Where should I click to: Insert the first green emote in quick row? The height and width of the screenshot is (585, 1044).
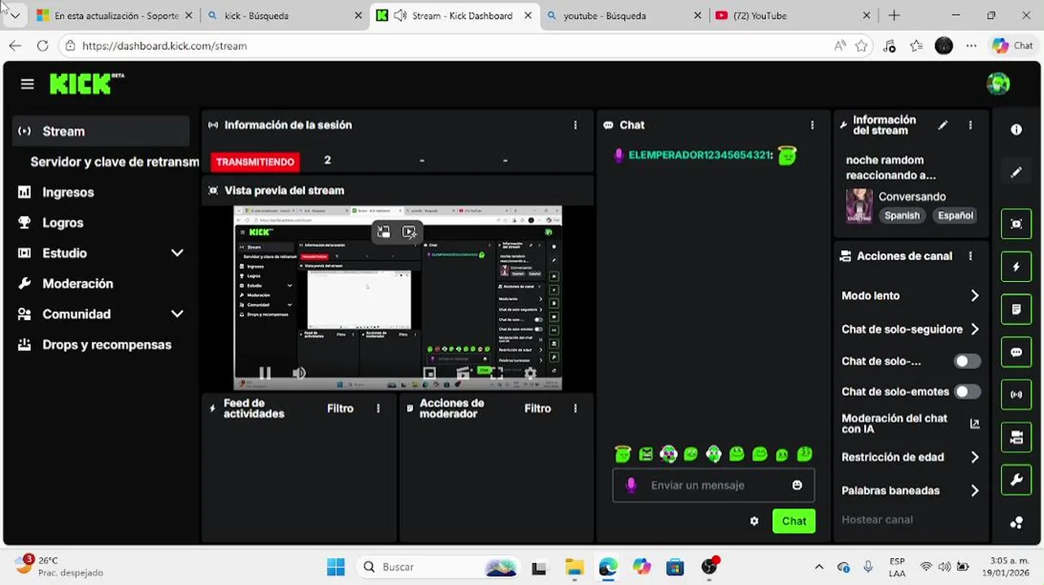[623, 454]
